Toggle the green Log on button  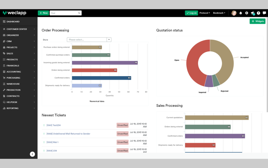pyautogui.click(x=191, y=13)
